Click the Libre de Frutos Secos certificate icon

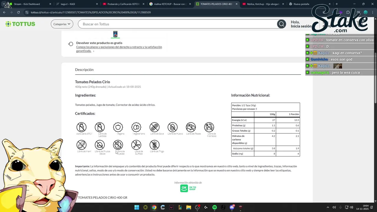[x=100, y=145]
